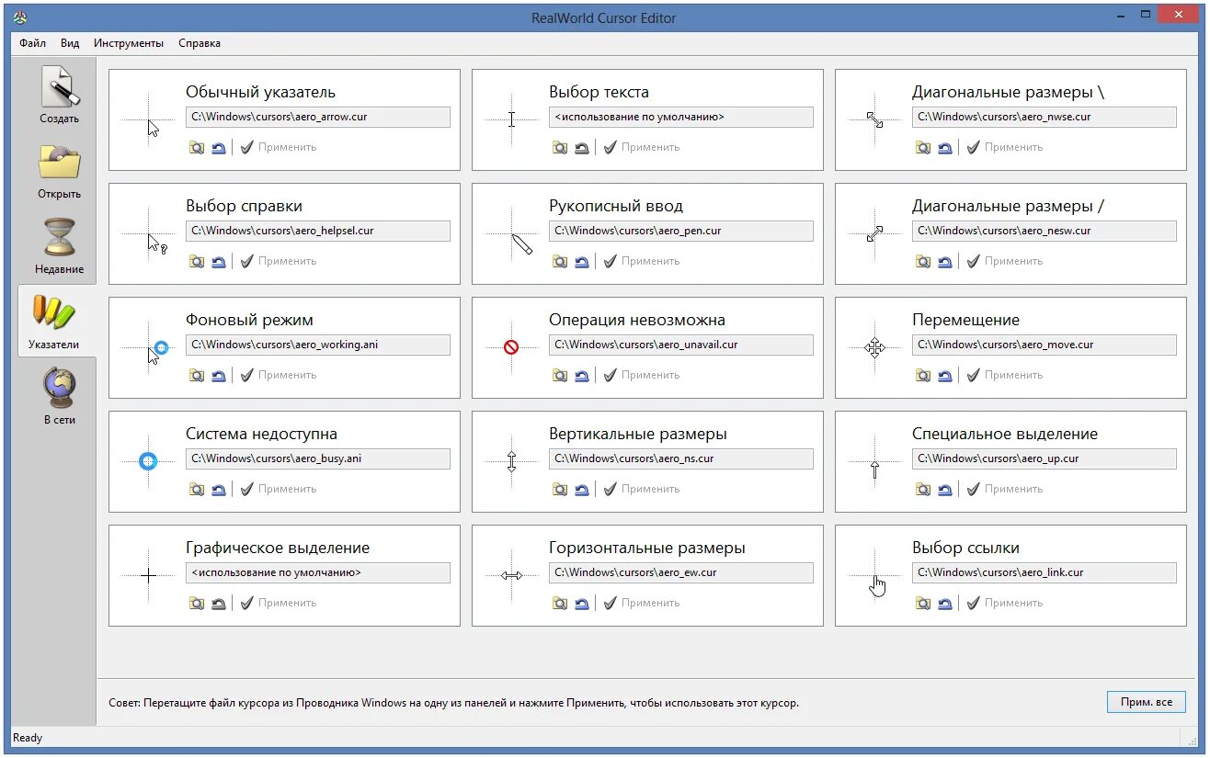Open the Инструменты menu
This screenshot has height=758, width=1210.
[129, 43]
